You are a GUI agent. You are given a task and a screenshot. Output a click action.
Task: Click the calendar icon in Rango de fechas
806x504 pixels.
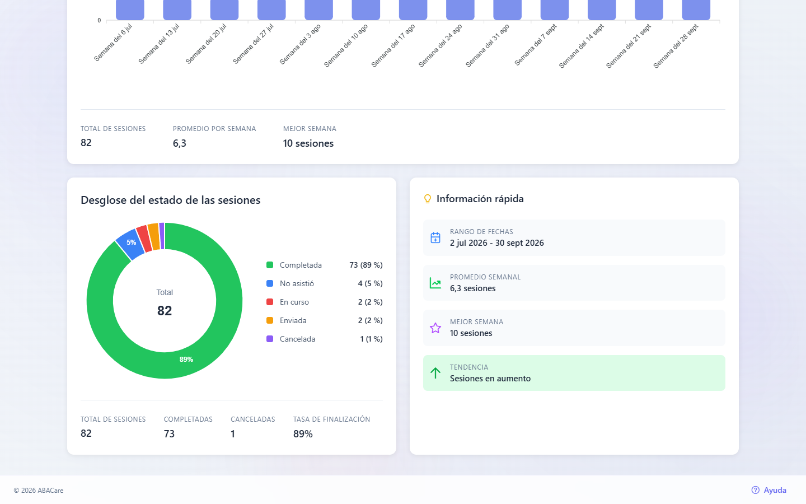pos(435,237)
